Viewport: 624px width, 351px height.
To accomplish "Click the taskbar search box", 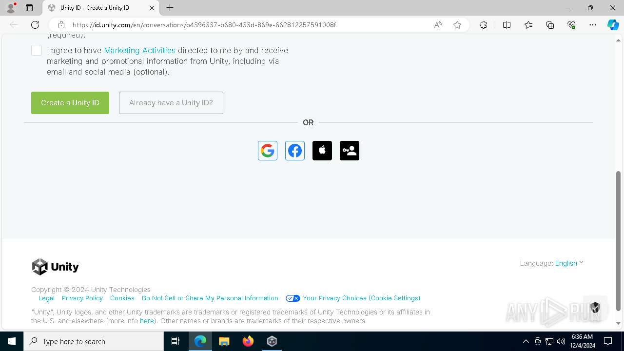I will (x=94, y=341).
